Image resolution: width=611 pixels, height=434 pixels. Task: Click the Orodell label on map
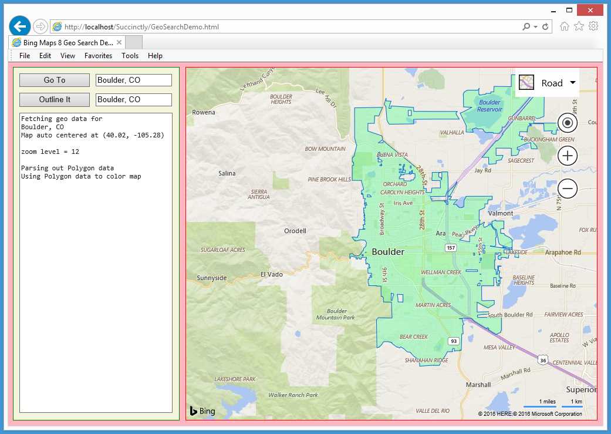(x=295, y=231)
